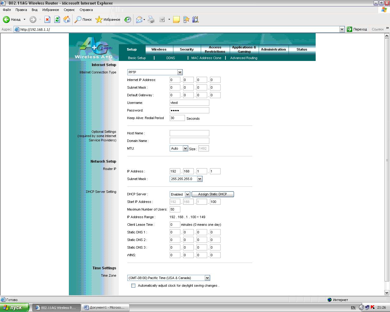Open the Избранное menu in the menu bar
390x312 pixels.
click(51, 10)
